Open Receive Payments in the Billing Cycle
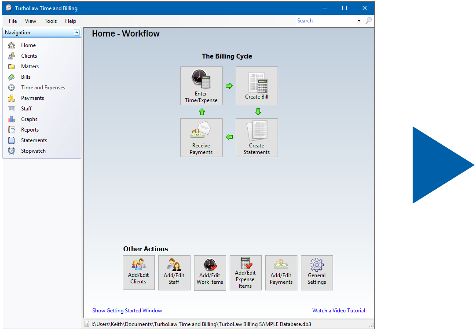Viewport: 476px width, 330px height. (201, 138)
